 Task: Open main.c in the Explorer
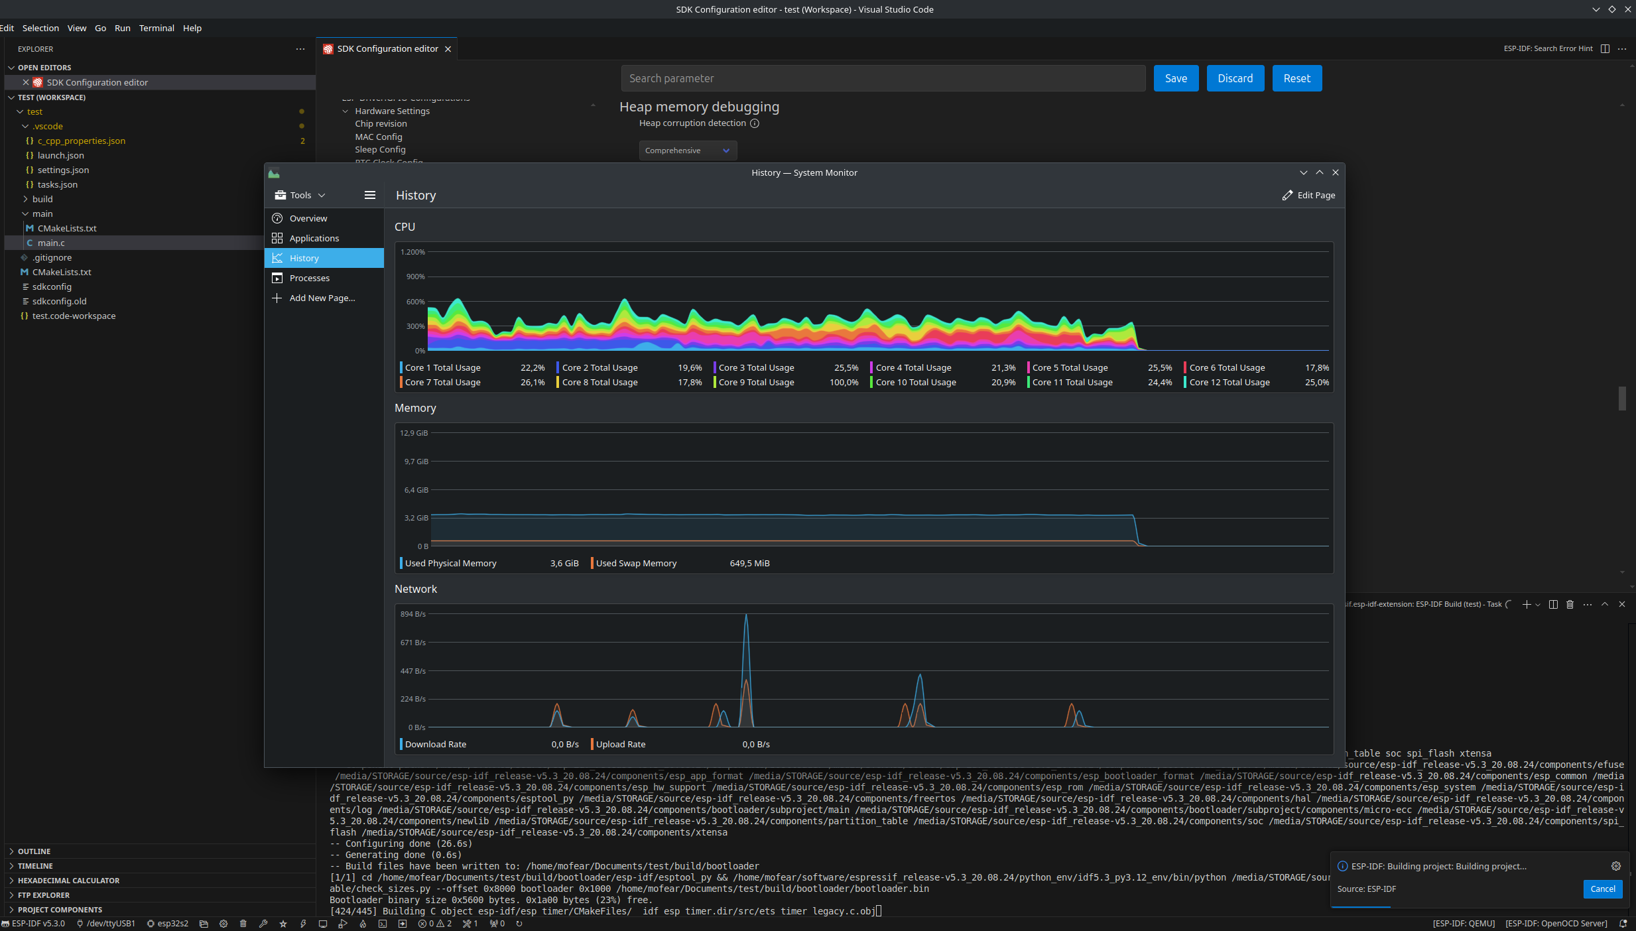[51, 243]
